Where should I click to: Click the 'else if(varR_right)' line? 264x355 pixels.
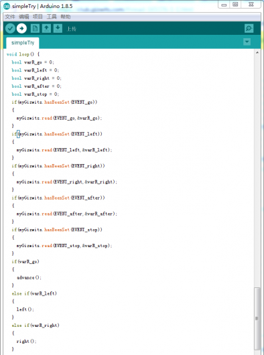(36, 326)
